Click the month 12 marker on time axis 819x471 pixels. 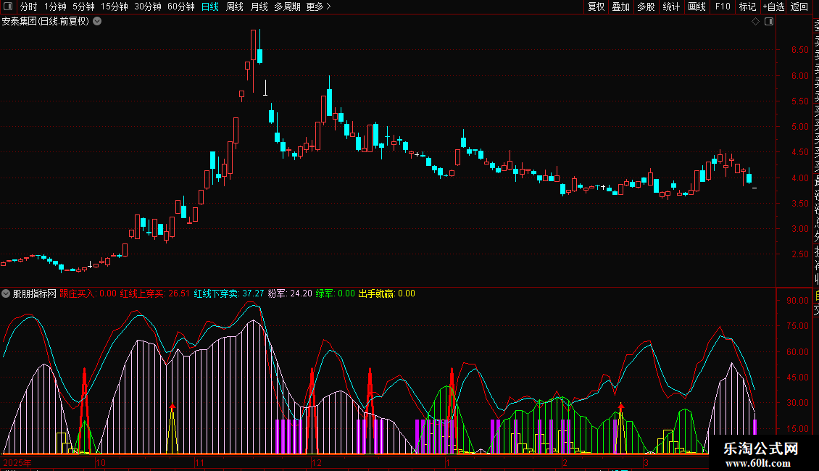click(x=317, y=462)
